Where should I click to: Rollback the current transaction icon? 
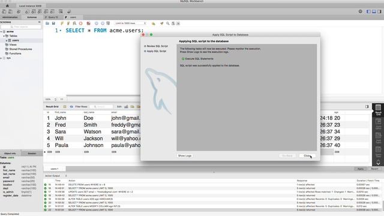pyautogui.click(x=103, y=23)
